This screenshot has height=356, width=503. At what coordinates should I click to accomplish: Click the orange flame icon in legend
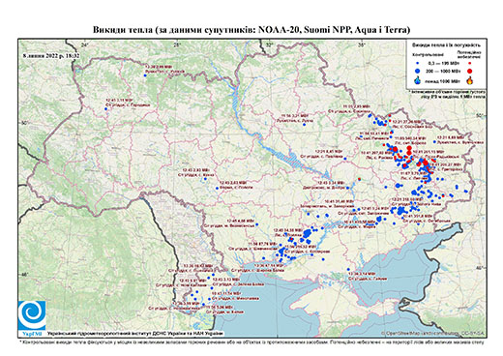point(470,80)
